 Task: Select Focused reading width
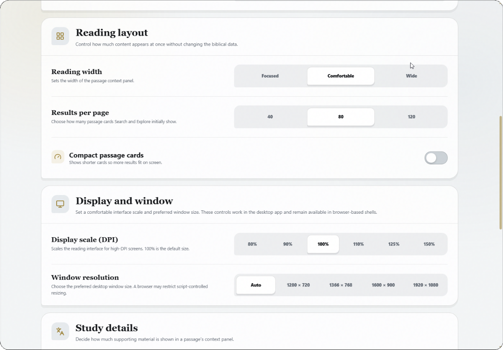click(270, 76)
